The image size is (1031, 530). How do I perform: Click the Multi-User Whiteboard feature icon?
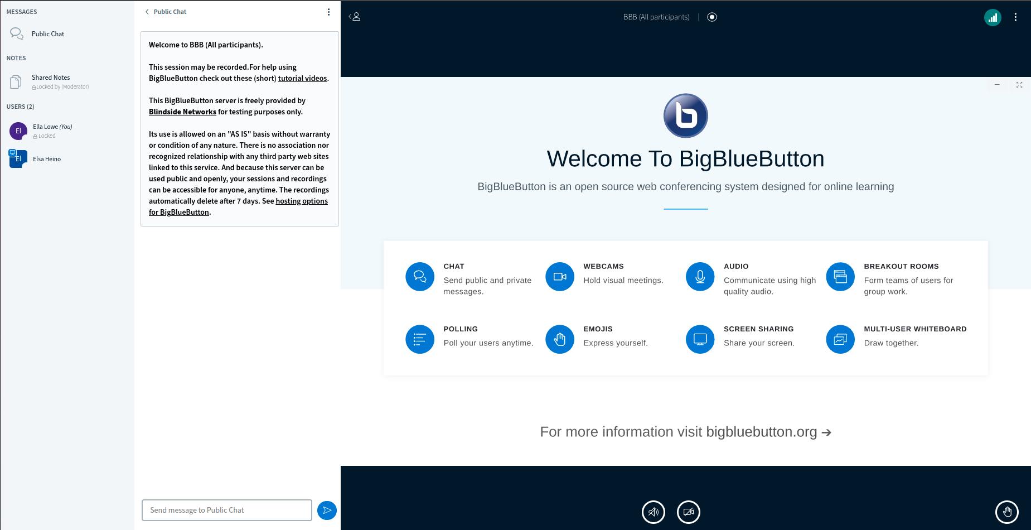[x=840, y=339]
